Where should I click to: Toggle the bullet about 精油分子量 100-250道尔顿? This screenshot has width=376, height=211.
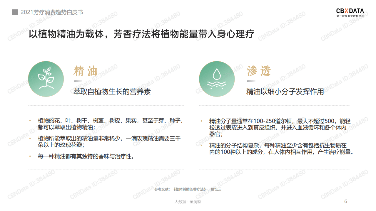pyautogui.click(x=281, y=126)
